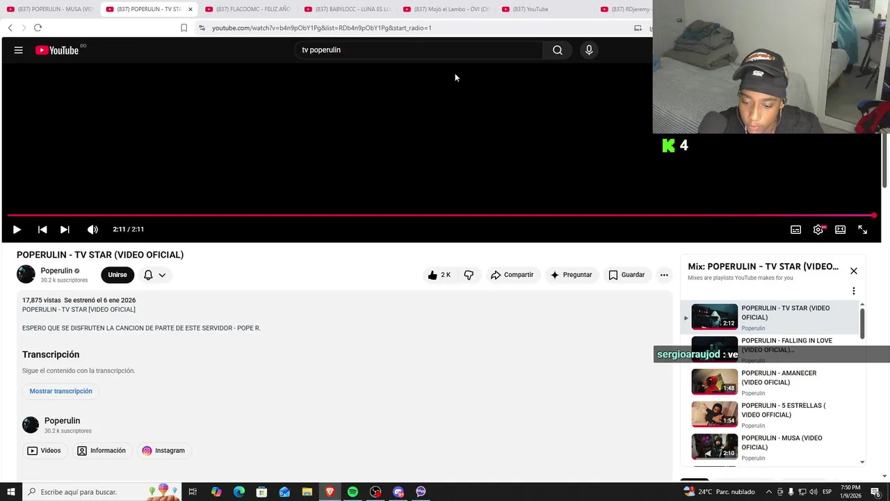Toggle subtitles/closed captions in player
This screenshot has height=501, width=890.
pos(795,230)
